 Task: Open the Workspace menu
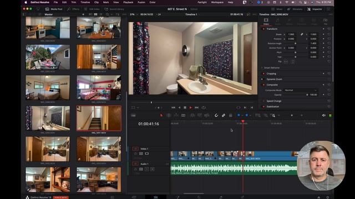tap(217, 2)
